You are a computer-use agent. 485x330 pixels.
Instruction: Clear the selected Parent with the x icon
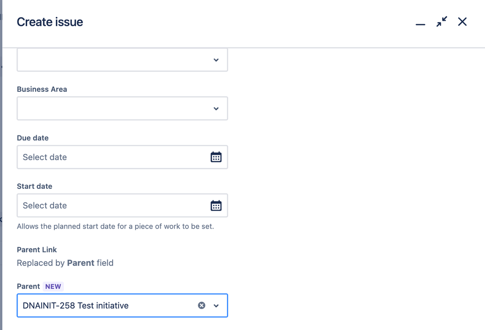(201, 305)
